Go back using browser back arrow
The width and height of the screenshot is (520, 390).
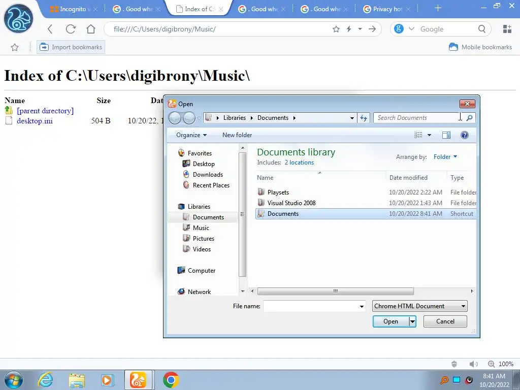[x=50, y=29]
